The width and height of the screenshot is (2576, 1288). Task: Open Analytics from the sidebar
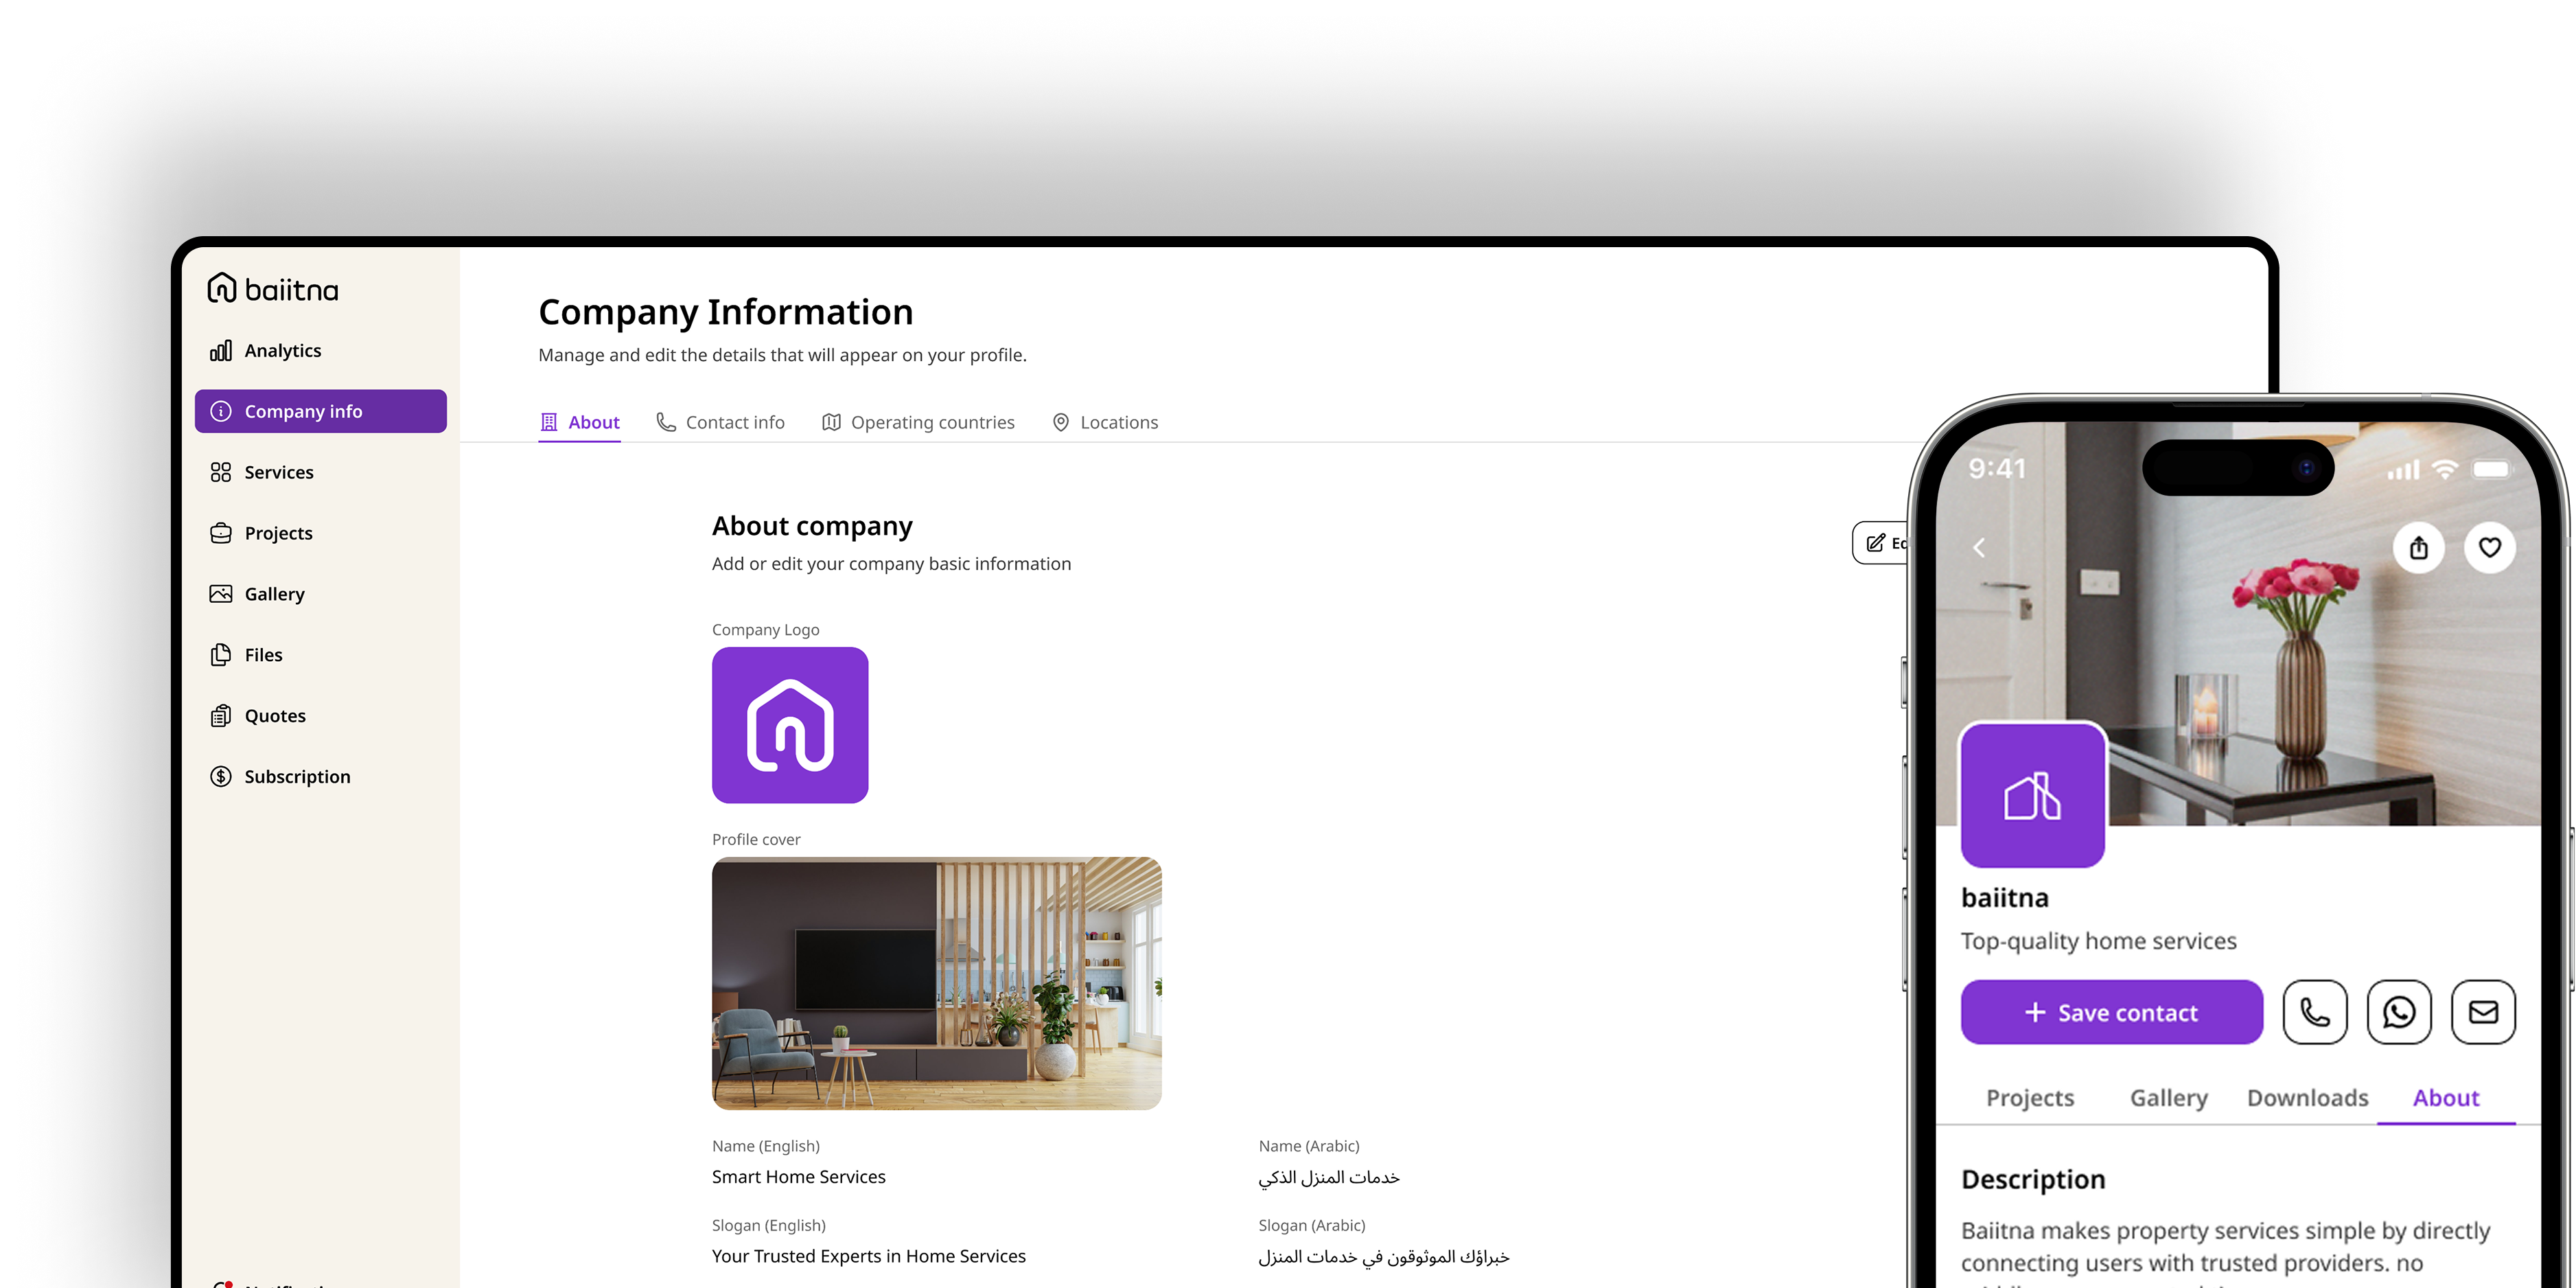(x=320, y=351)
